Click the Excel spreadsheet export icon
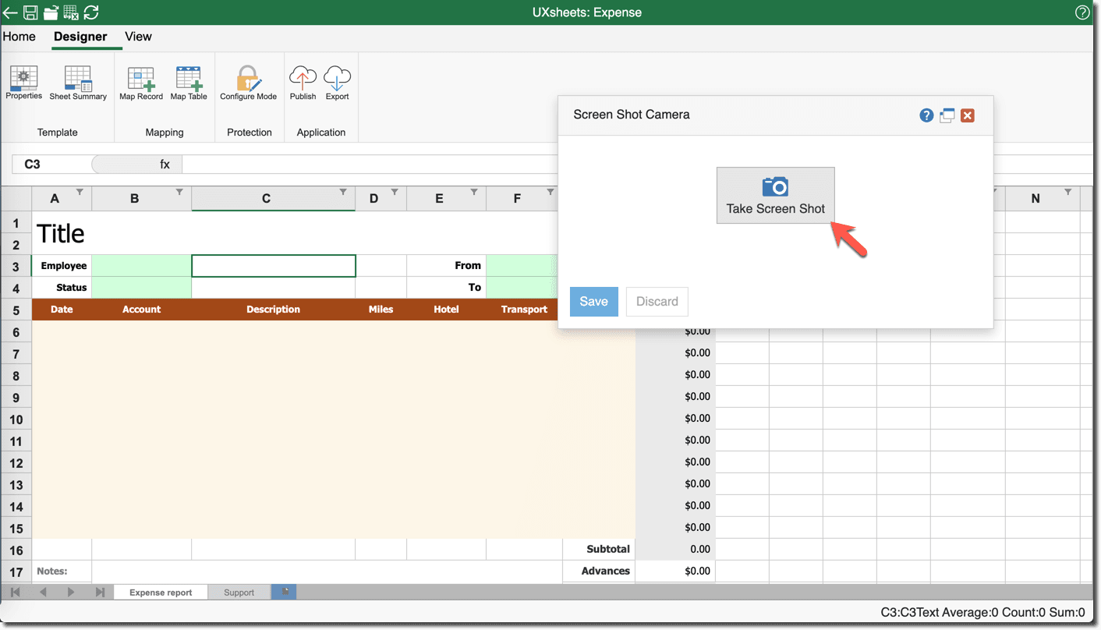The width and height of the screenshot is (1101, 630). [x=71, y=12]
